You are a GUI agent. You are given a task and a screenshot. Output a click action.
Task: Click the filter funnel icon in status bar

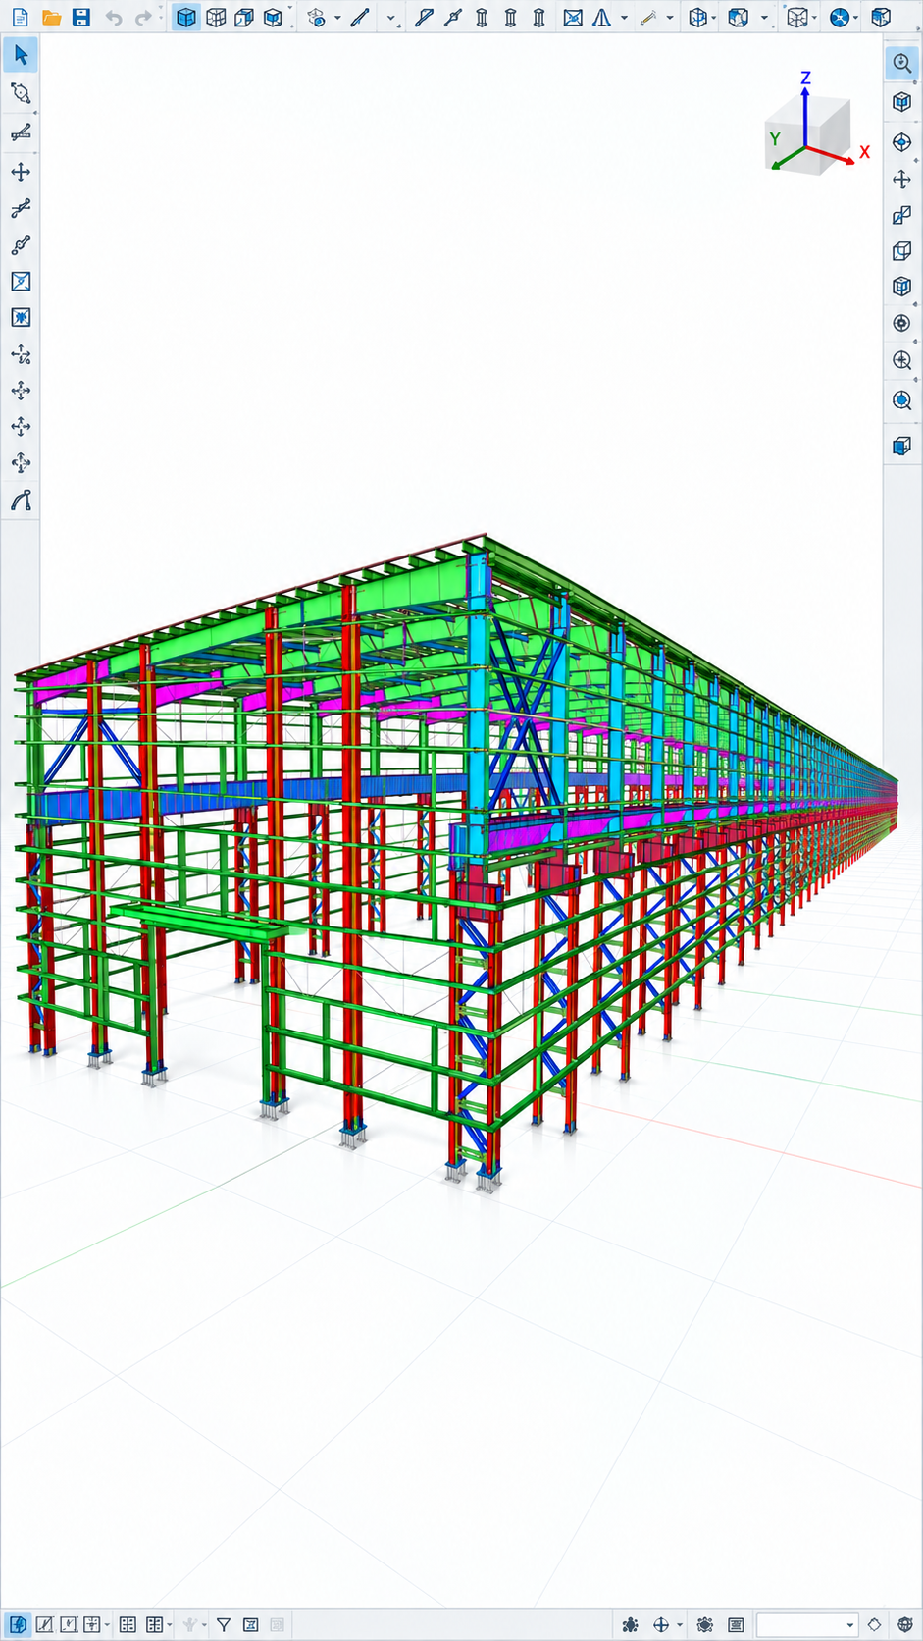(224, 1625)
